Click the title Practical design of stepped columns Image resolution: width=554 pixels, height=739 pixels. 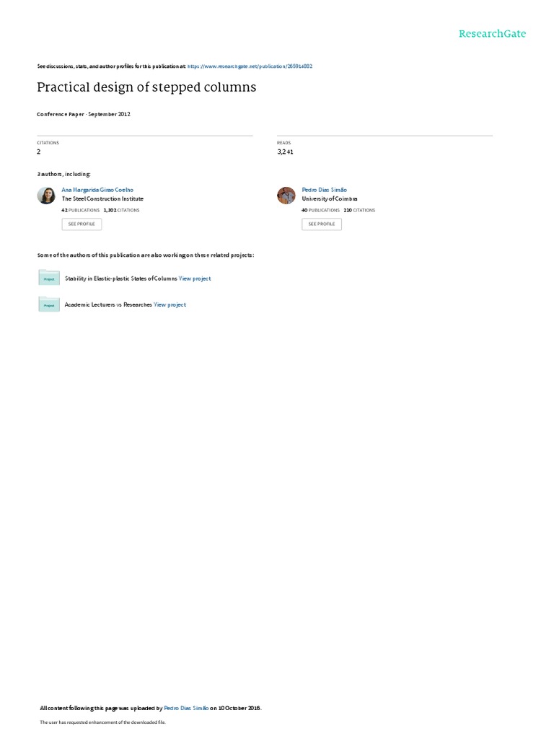(146, 87)
